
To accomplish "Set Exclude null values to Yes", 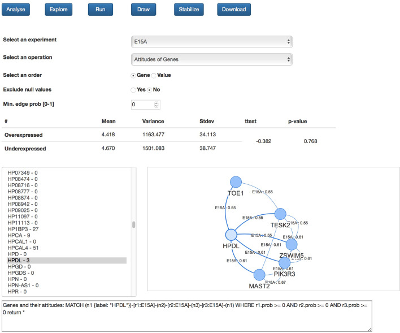I will [x=133, y=90].
